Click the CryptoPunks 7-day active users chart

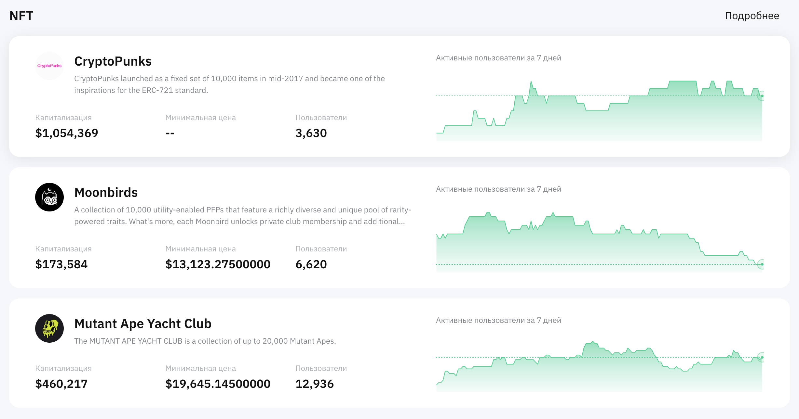pos(599,111)
